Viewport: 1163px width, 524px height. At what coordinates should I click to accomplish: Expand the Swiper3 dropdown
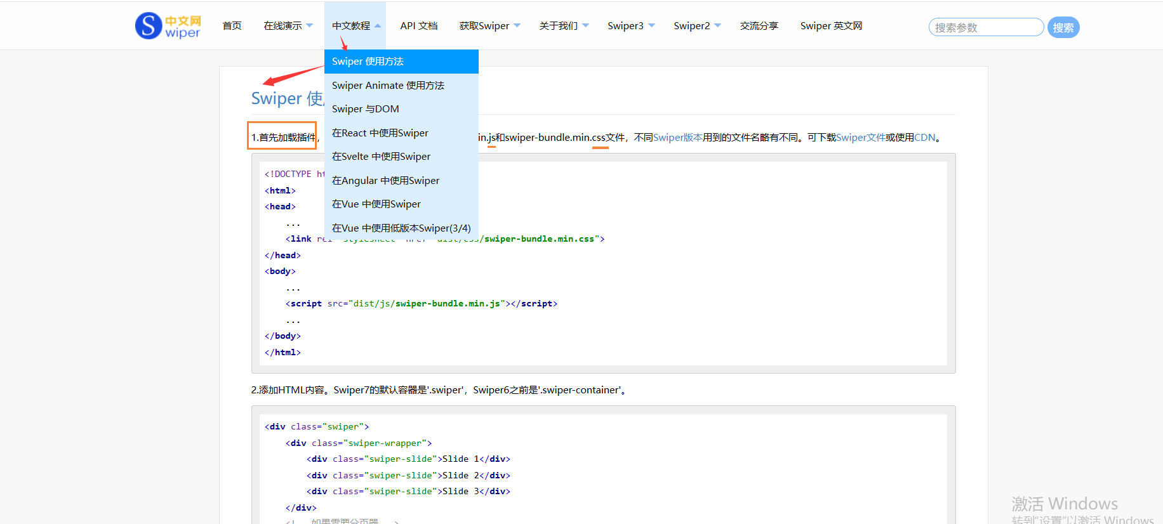(651, 26)
